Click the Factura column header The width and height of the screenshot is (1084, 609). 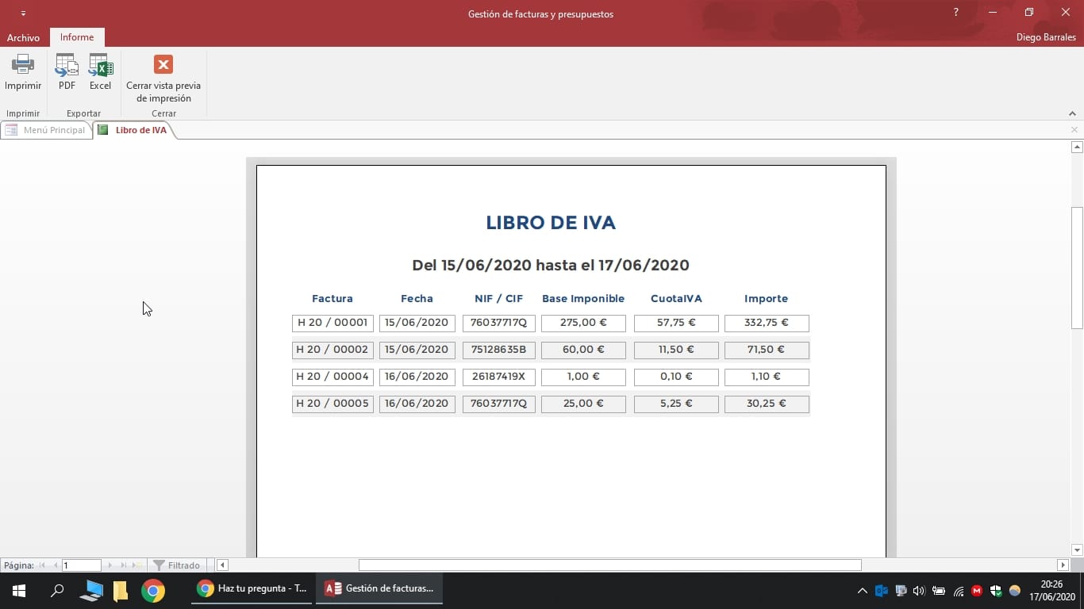[x=333, y=299]
